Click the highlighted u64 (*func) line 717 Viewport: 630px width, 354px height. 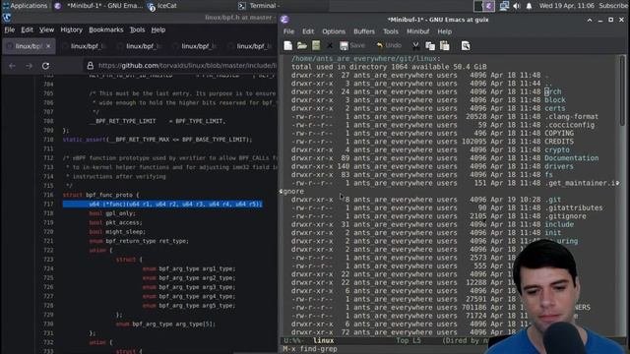pos(162,204)
